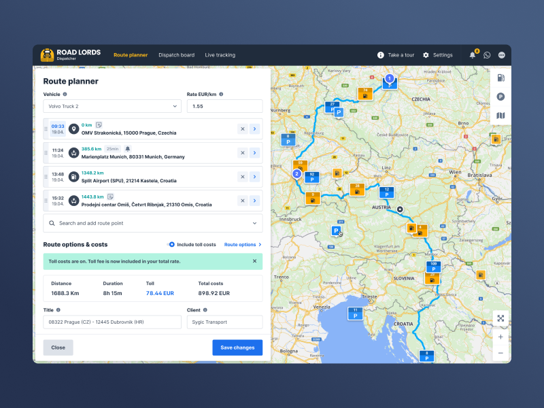Click Rate EUR/km info icon

[x=221, y=94]
